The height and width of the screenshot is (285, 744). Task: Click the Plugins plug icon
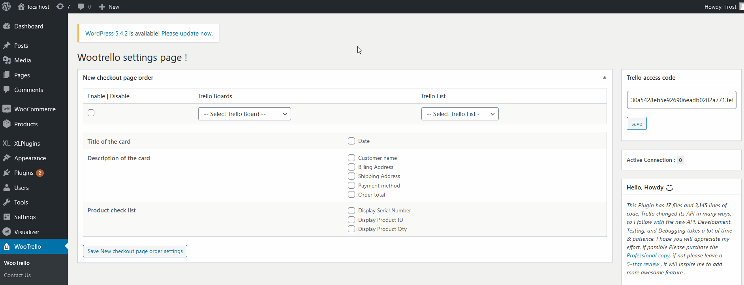(7, 173)
